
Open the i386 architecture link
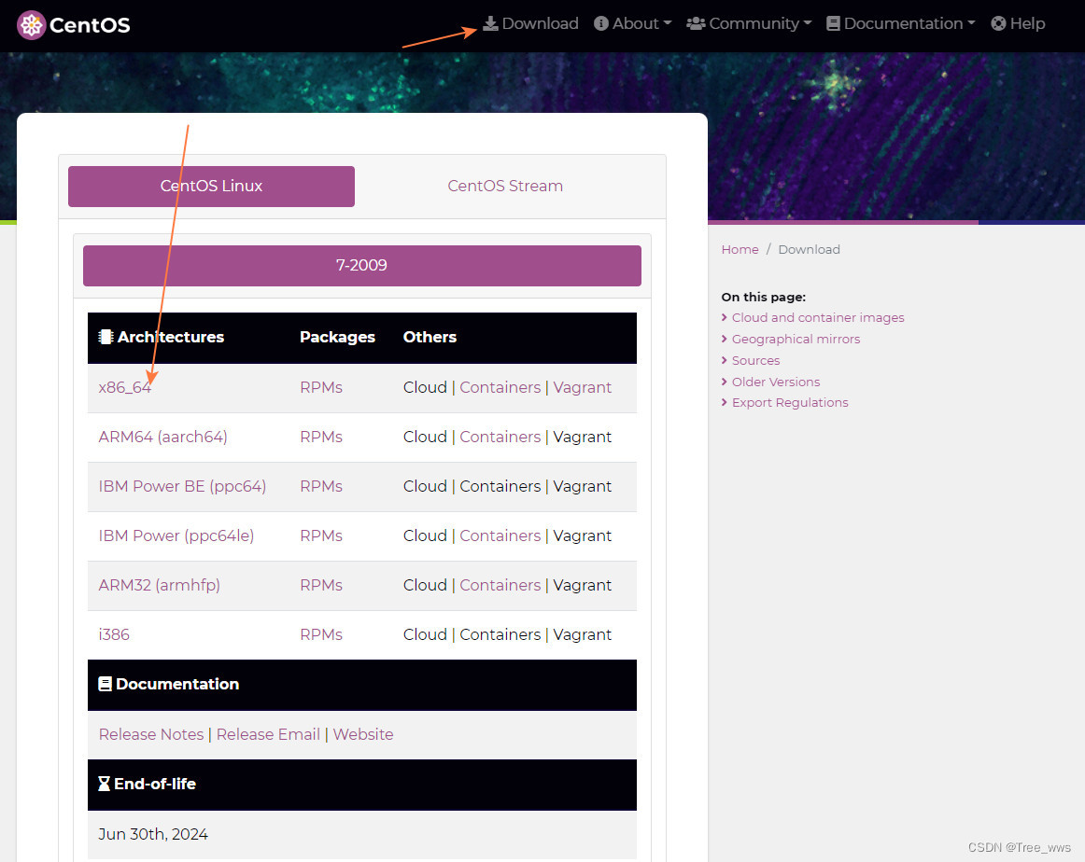pyautogui.click(x=114, y=634)
